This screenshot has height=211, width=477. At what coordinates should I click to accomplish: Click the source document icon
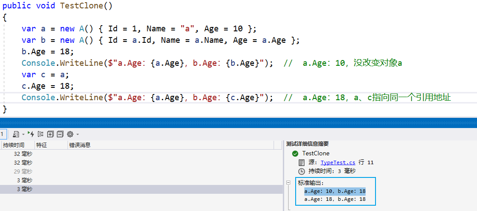[301, 162]
